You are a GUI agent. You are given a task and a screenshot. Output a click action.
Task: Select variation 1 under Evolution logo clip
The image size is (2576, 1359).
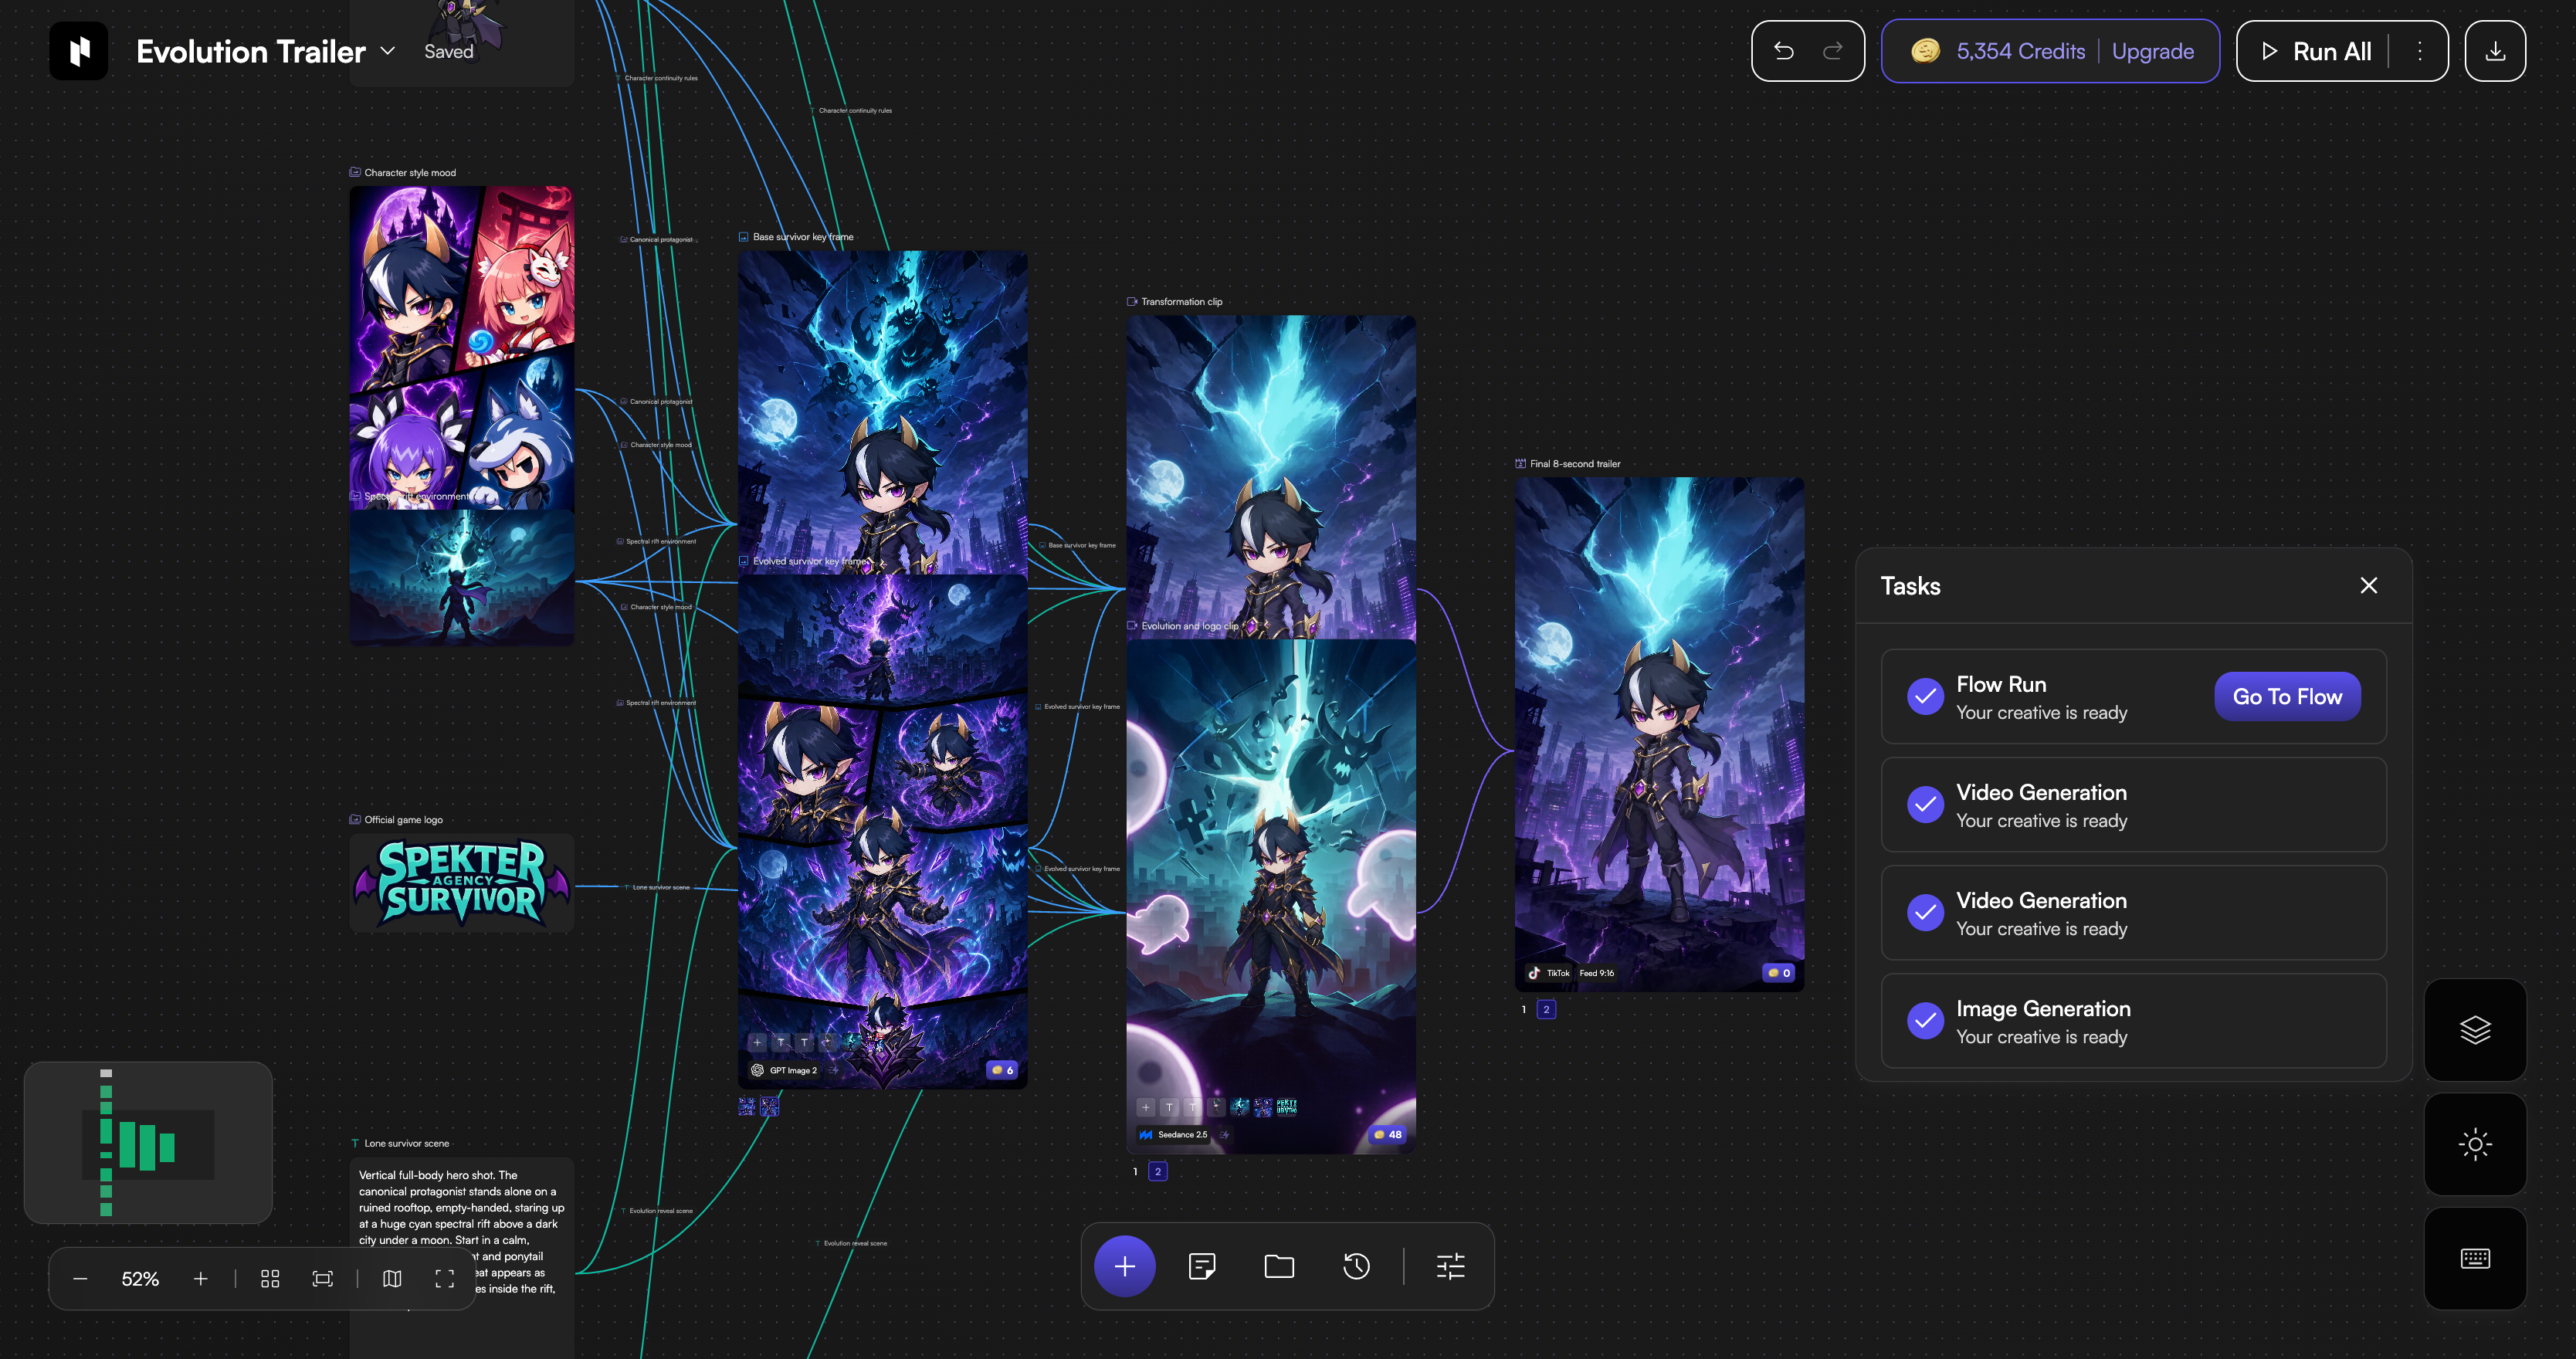1135,1172
